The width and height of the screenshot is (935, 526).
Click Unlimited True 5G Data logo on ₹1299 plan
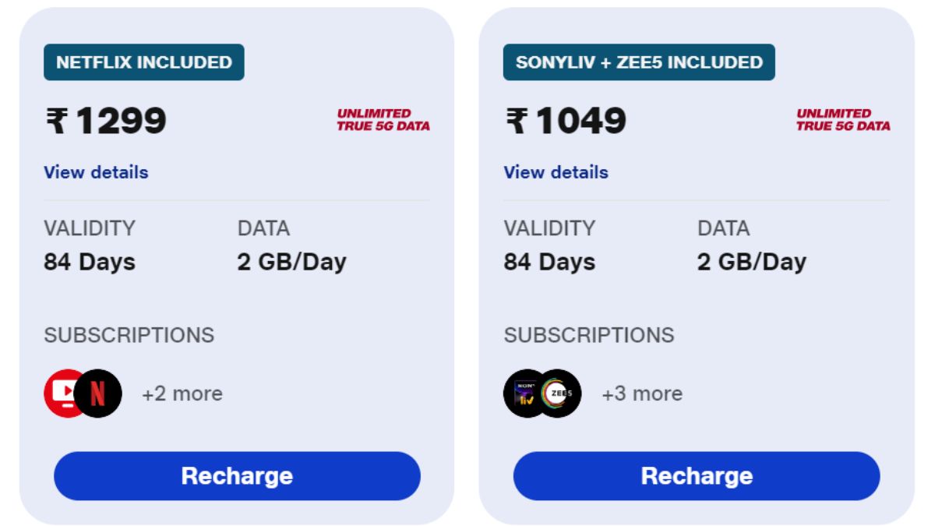pos(383,120)
